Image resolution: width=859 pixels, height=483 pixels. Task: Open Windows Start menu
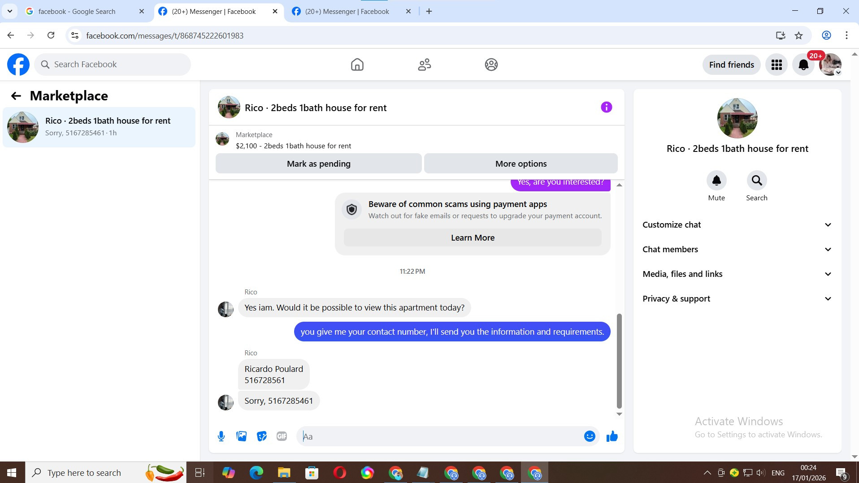12,473
